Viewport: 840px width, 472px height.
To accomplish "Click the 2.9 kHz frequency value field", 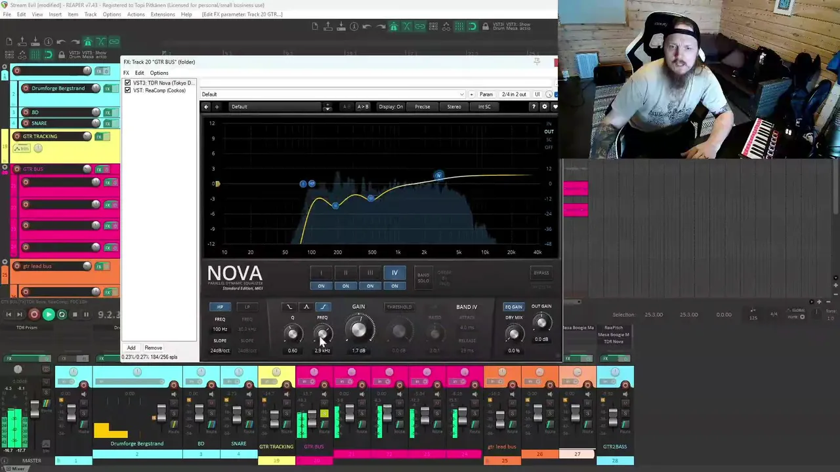I will click(322, 351).
